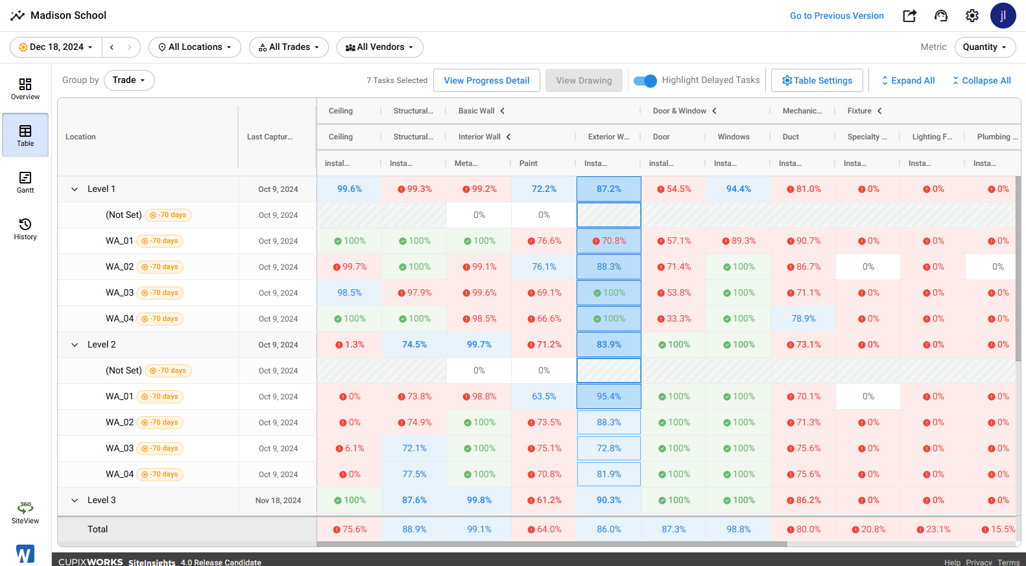Expand the Level 3 row
Image resolution: width=1026 pixels, height=566 pixels.
coord(75,501)
